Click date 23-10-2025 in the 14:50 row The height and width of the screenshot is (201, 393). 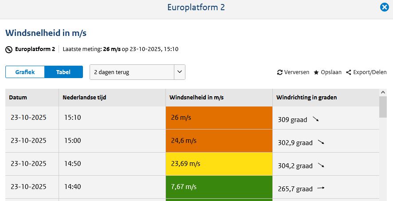[x=28, y=163]
